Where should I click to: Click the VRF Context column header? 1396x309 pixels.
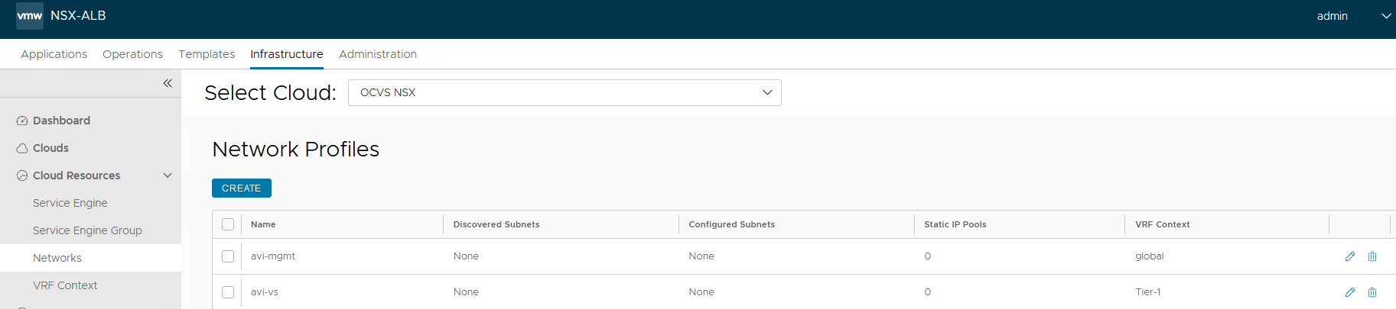[1163, 224]
